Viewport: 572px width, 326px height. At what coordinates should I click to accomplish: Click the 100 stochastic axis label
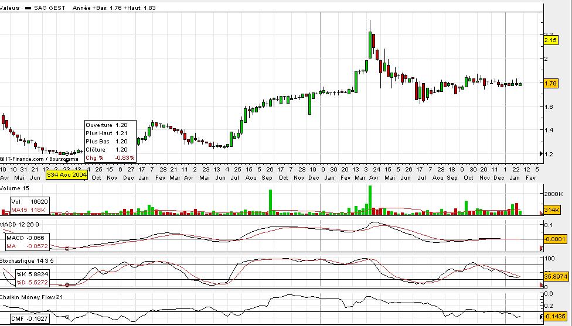549,259
